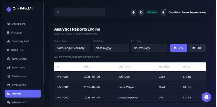Open the Customers page
This screenshot has width=217, height=107.
tap(23, 76)
